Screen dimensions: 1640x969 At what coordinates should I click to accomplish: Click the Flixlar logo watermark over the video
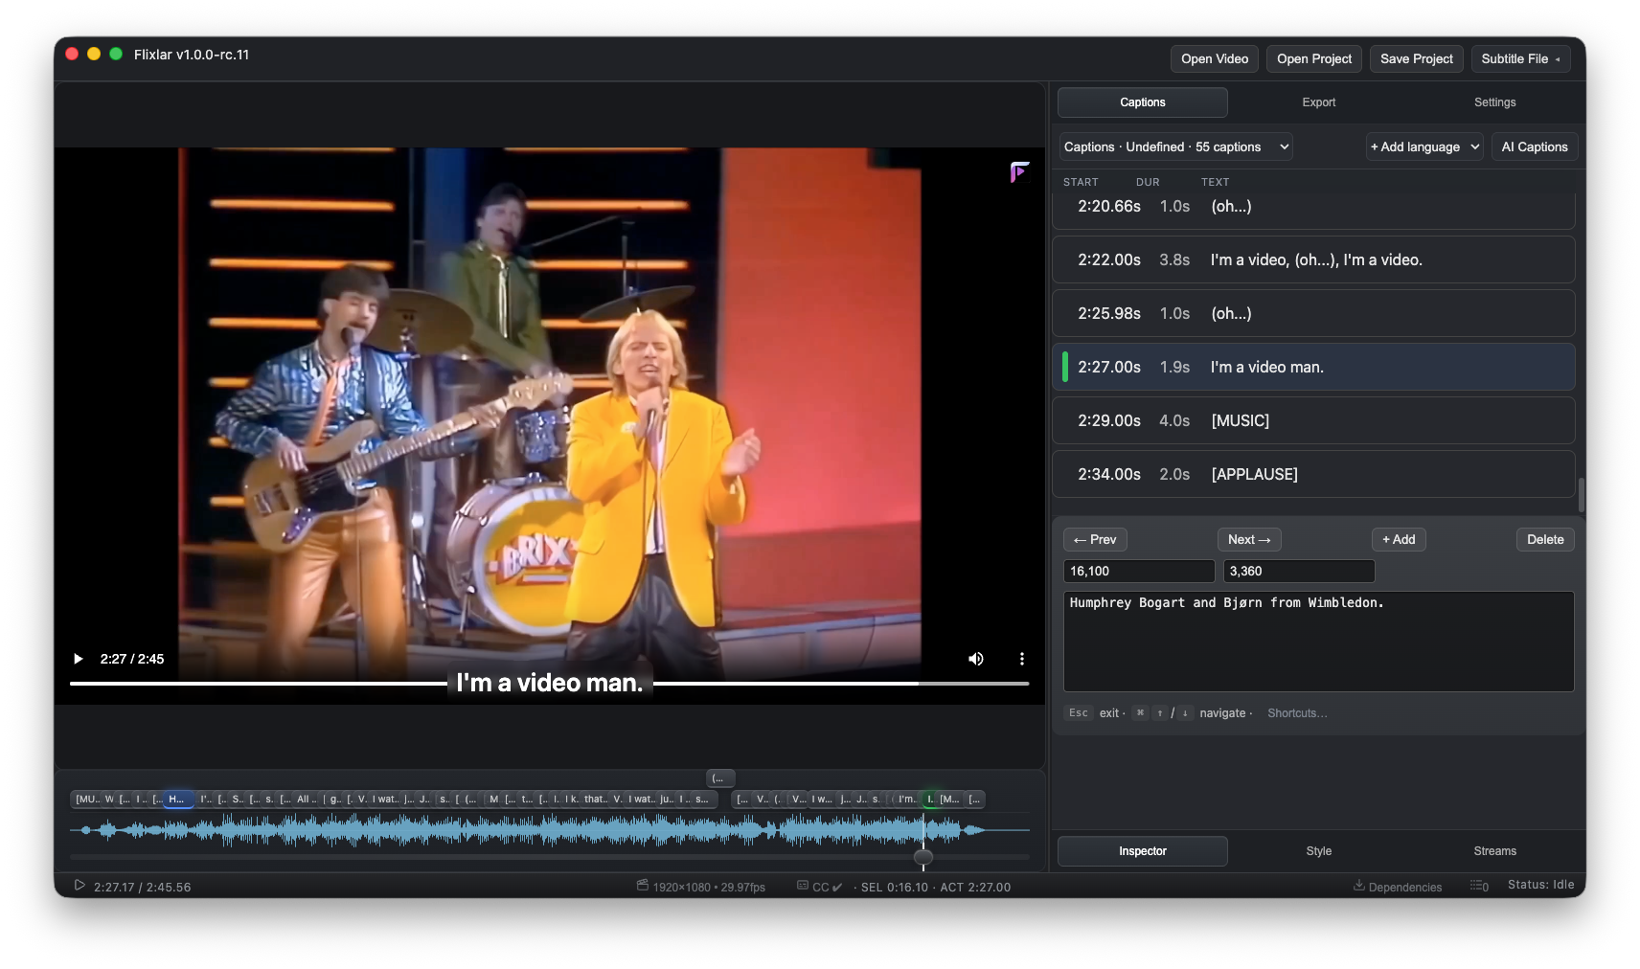(1019, 171)
